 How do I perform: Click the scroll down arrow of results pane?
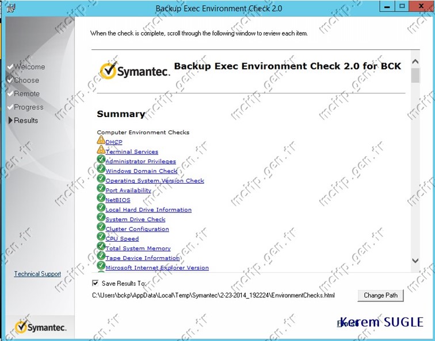(x=415, y=261)
